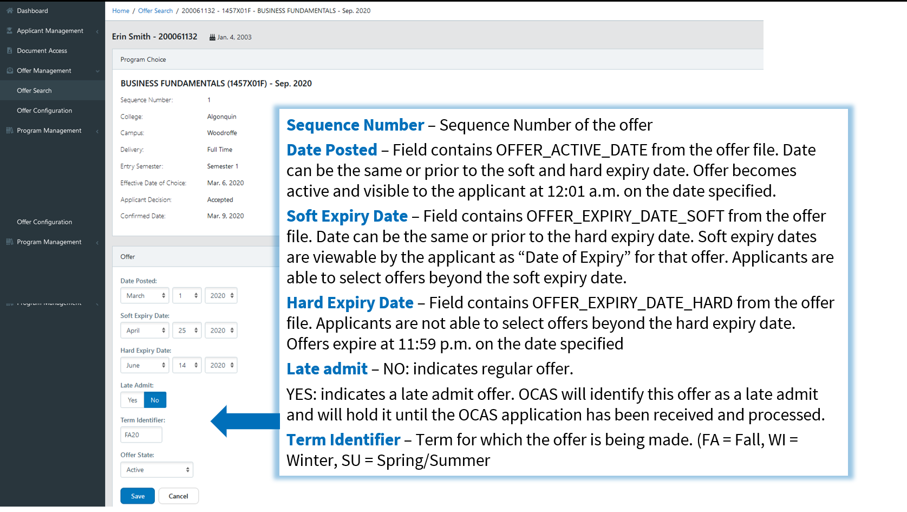Open Dashboard from the sidebar
Viewport: 907px width, 512px height.
32,11
